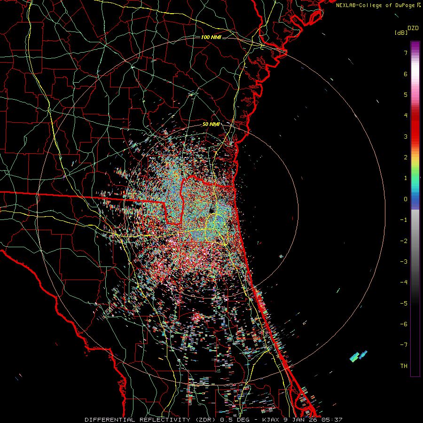
Task: Click the 05:37 timestamp
Action: pyautogui.click(x=331, y=420)
